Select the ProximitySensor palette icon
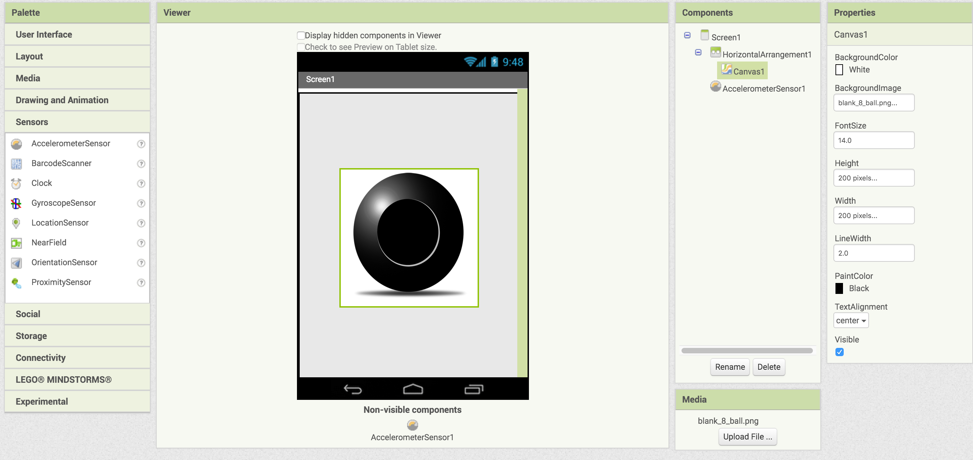The height and width of the screenshot is (460, 973). pos(17,283)
